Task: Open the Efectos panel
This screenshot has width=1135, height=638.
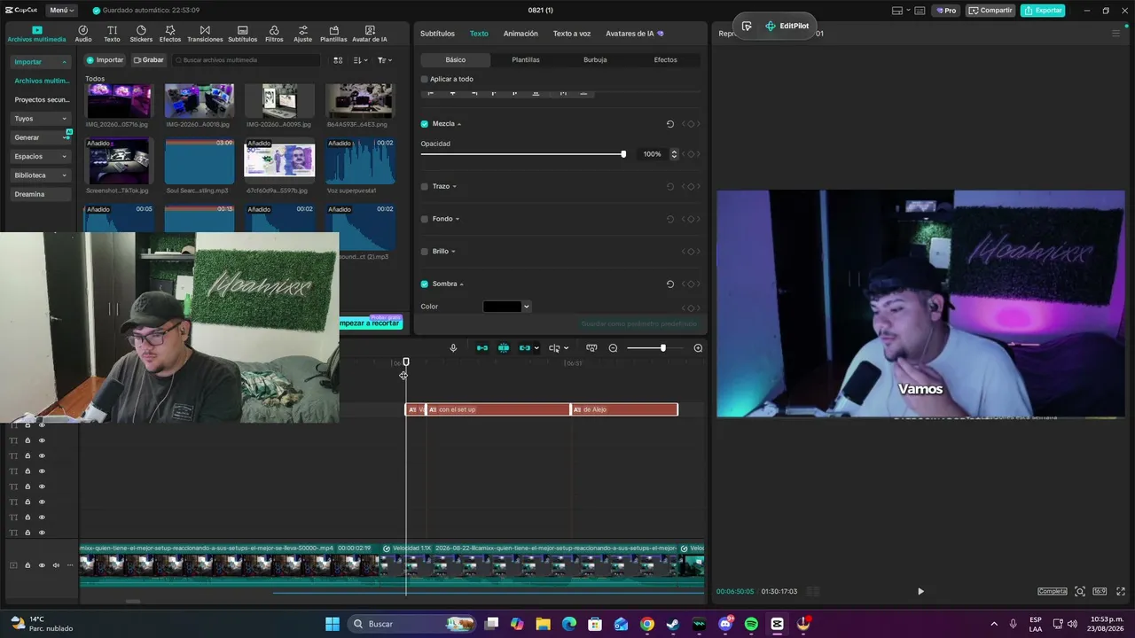Action: coord(170,35)
